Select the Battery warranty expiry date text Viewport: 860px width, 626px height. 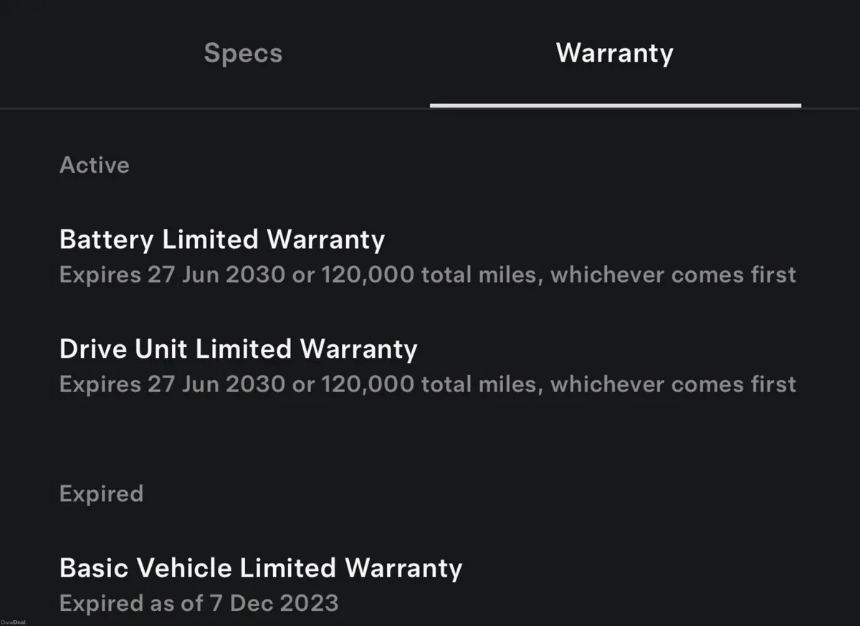tap(427, 275)
